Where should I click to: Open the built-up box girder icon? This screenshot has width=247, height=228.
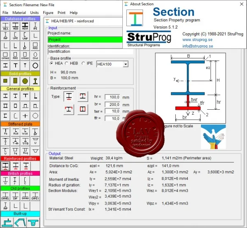pyautogui.click(x=7, y=222)
